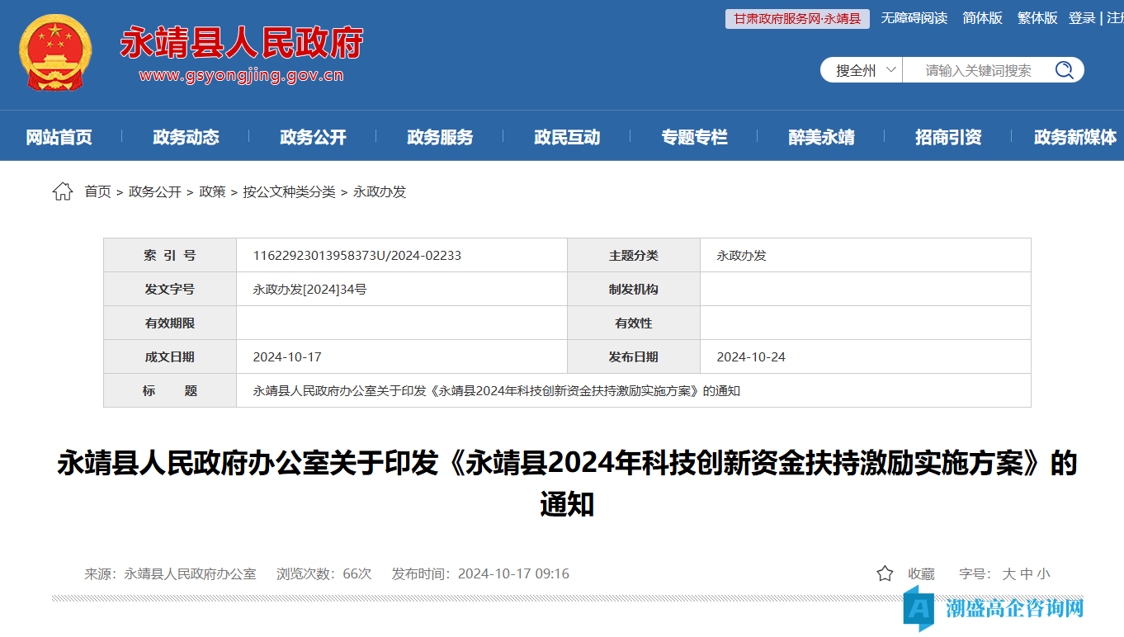Go to 网站首页 in the navigation bar
The width and height of the screenshot is (1124, 637).
[x=59, y=137]
